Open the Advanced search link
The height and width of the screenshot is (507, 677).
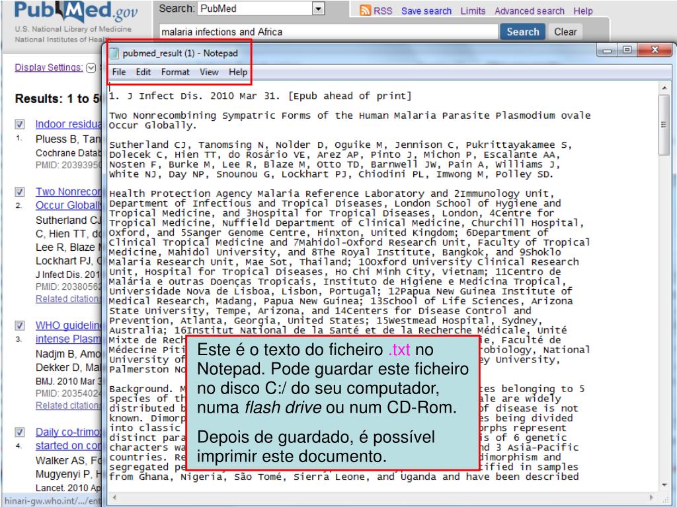tap(530, 11)
